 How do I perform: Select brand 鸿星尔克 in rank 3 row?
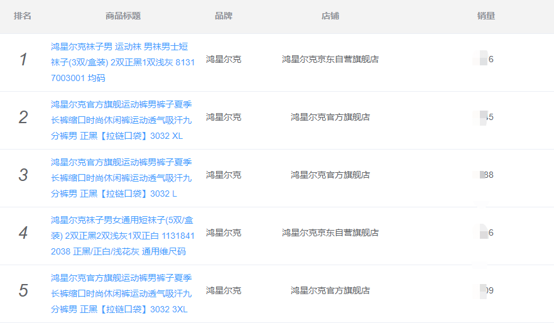[x=224, y=175]
